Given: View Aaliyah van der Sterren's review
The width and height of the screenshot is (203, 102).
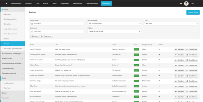Looking at the screenshot, I should (x=179, y=55).
